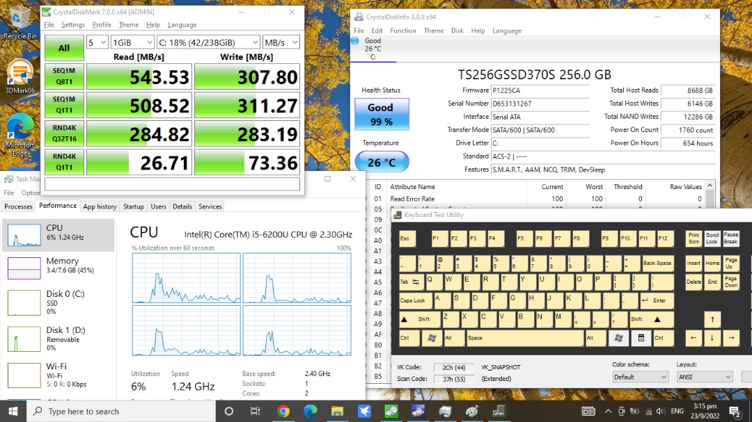Open Google Chrome from the taskbar
This screenshot has width=752, height=422.
coord(283,411)
